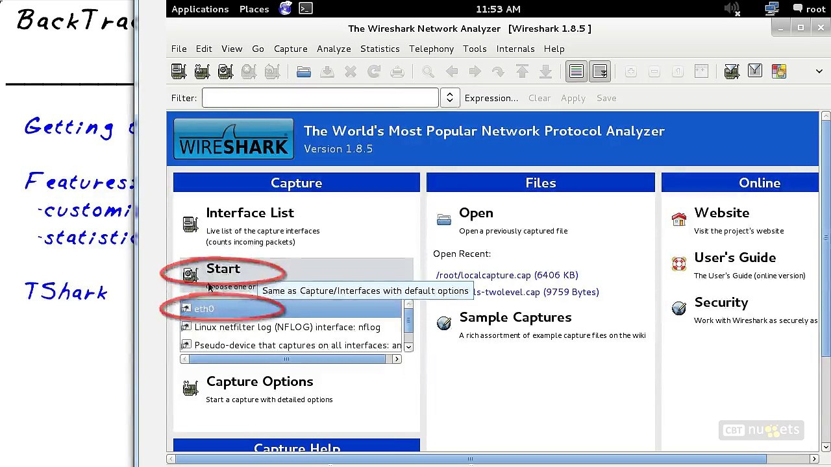This screenshot has height=467, width=831.
Task: Click the muted volume icon in system tray
Action: tap(732, 8)
